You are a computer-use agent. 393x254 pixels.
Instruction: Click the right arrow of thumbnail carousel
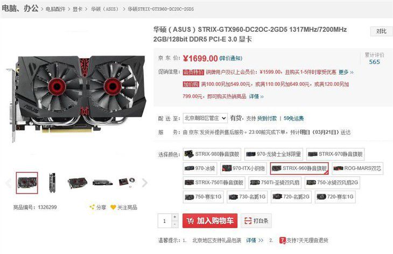[145, 183]
